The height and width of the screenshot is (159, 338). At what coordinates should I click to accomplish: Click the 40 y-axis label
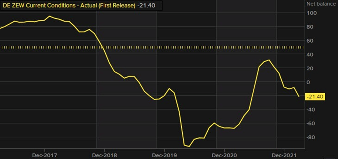point(310,54)
